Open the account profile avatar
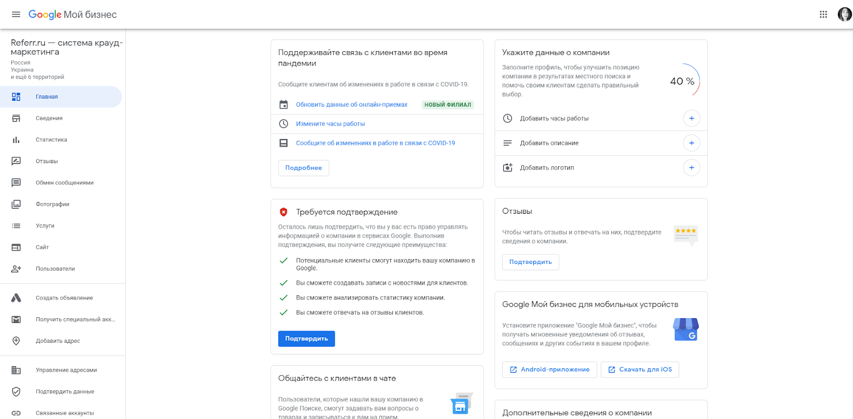Viewport: 853px width, 419px height. (844, 14)
